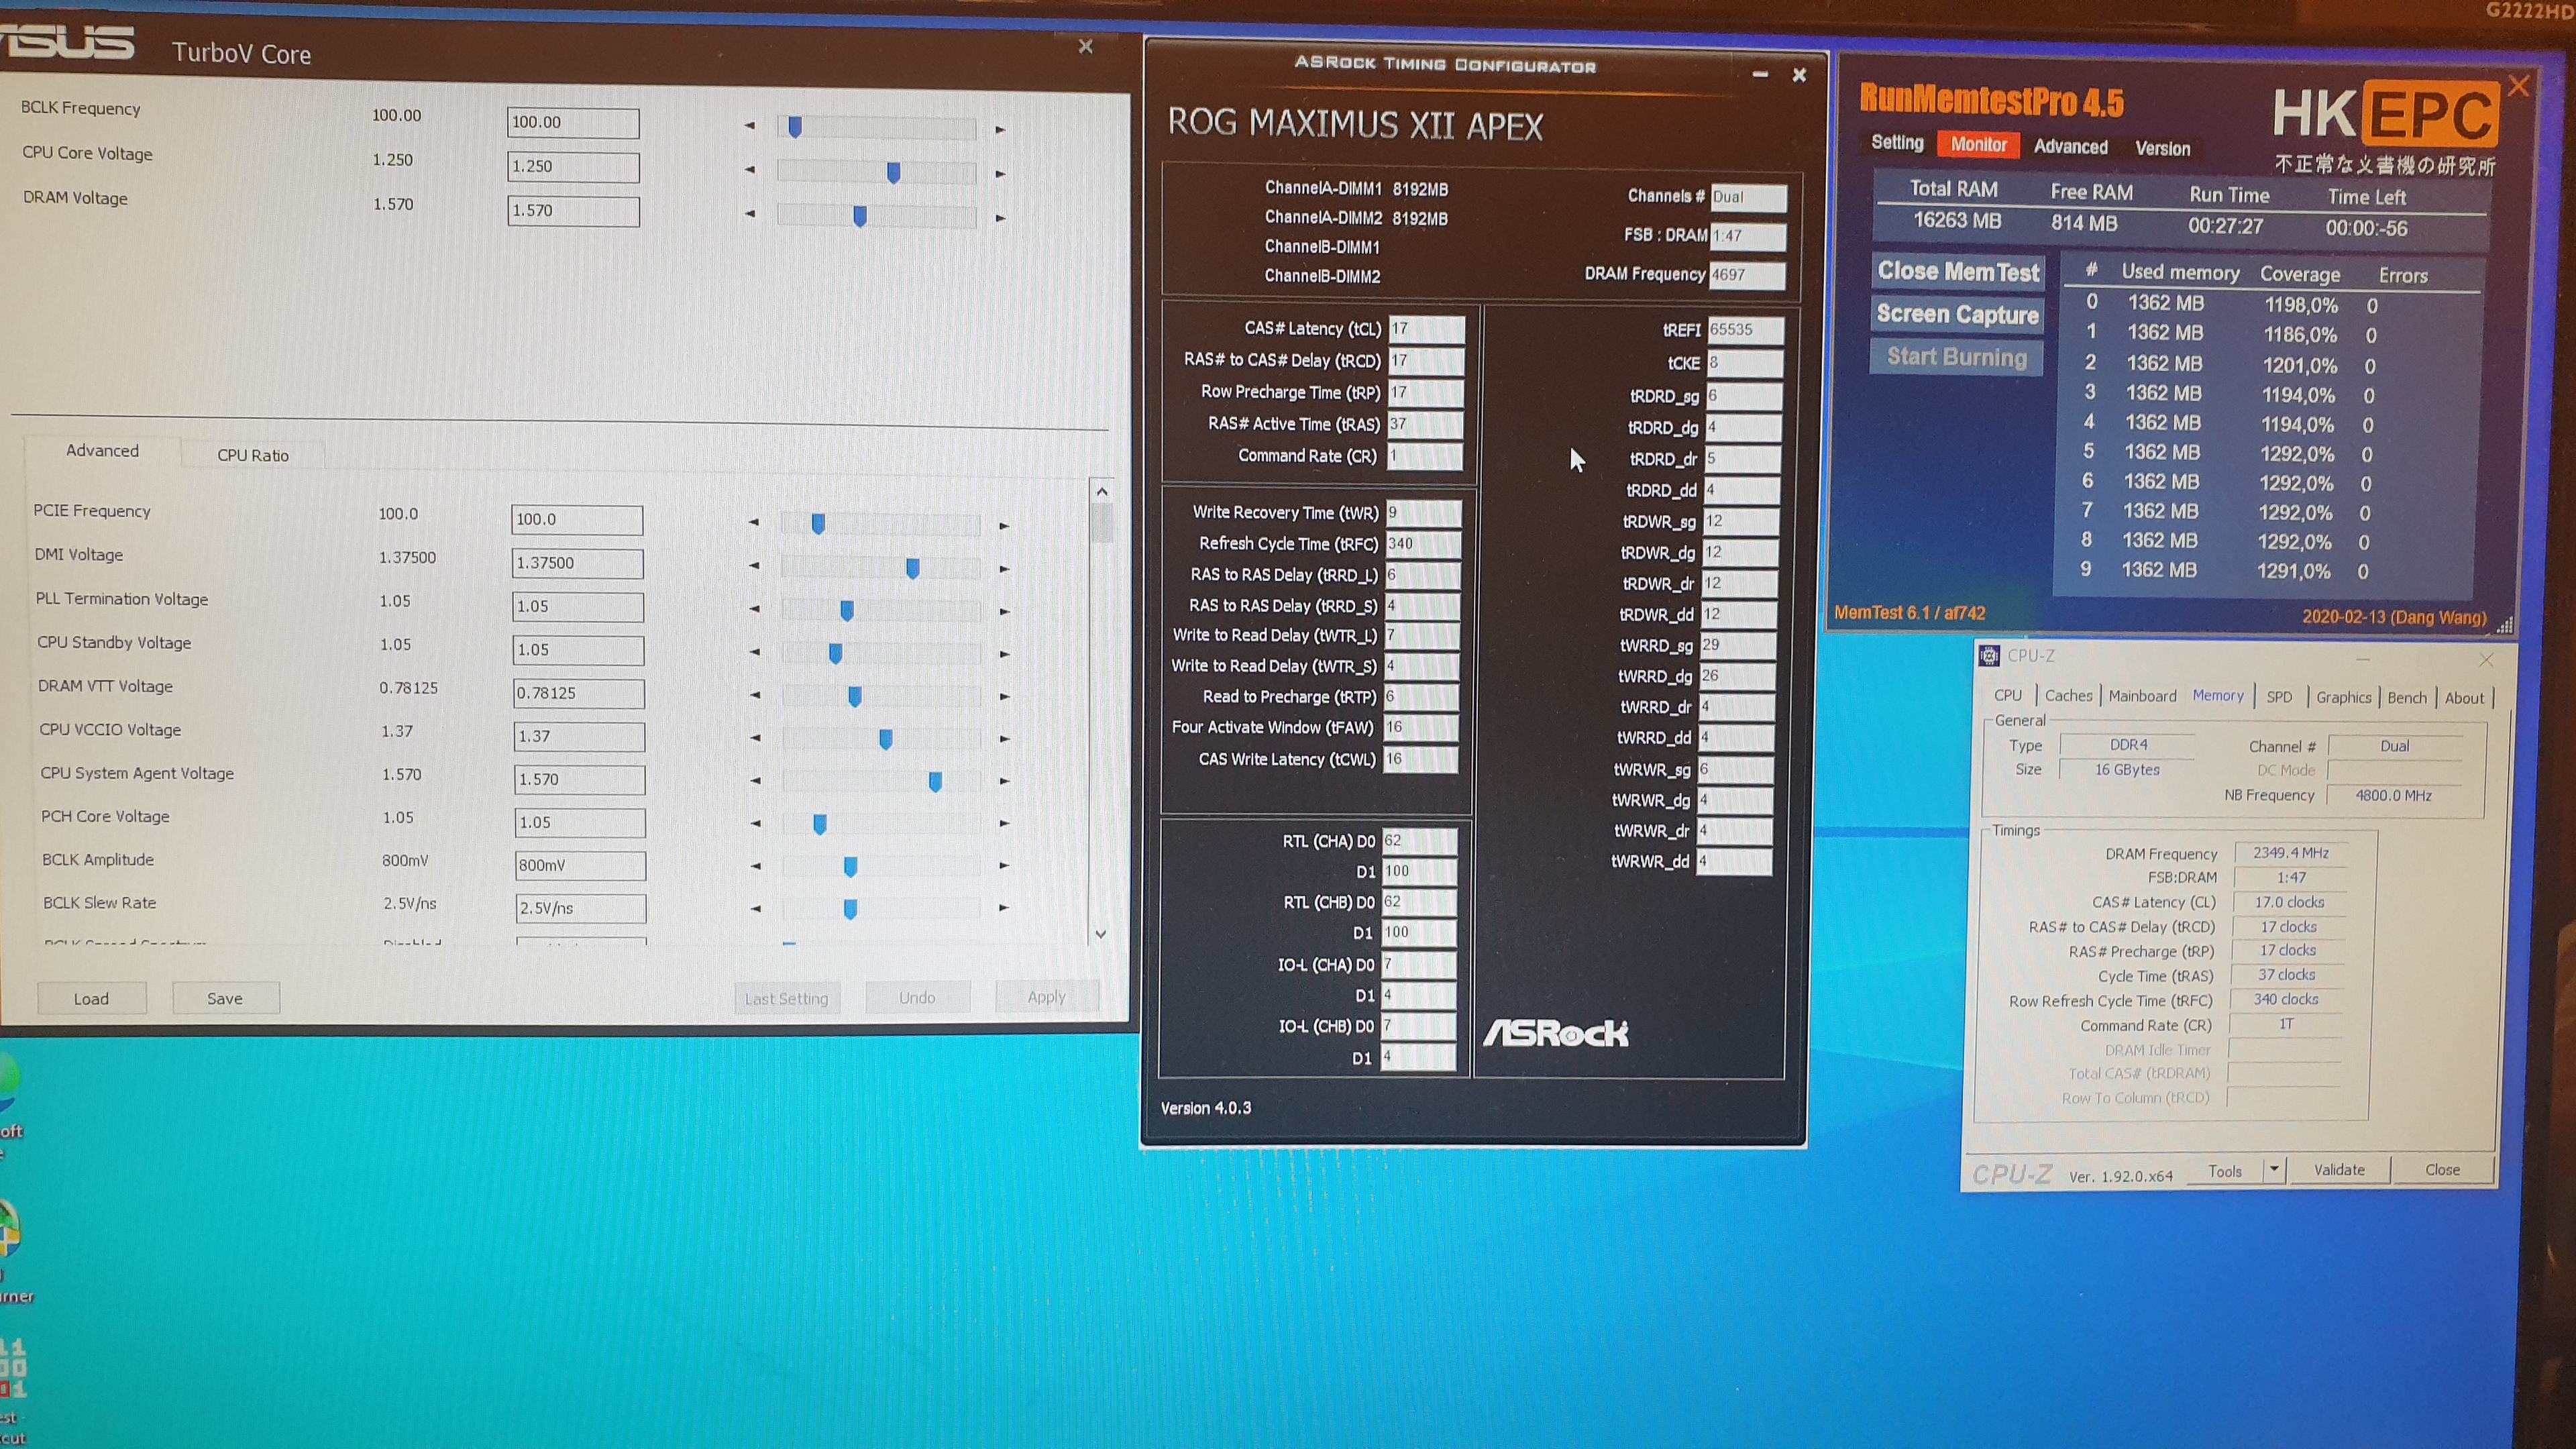
Task: Open the Mainboard tab in CPU-Z
Action: [x=2142, y=697]
